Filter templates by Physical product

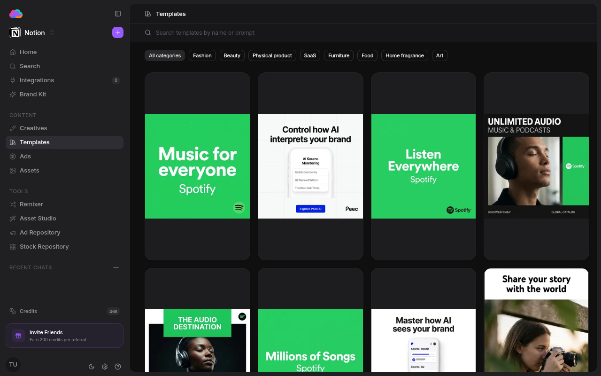click(x=272, y=55)
